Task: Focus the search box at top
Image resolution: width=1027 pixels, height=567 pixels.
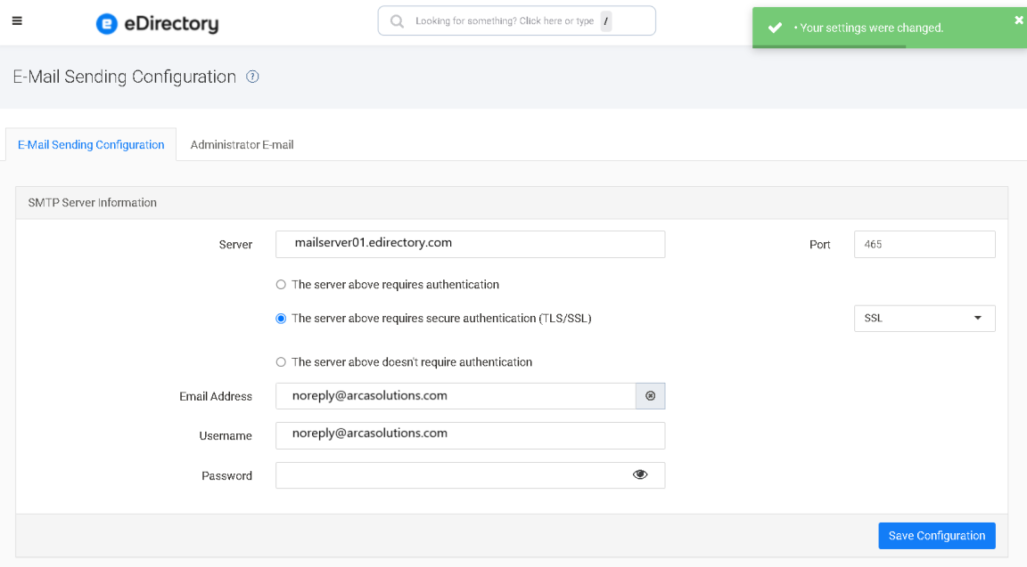Action: (x=517, y=21)
